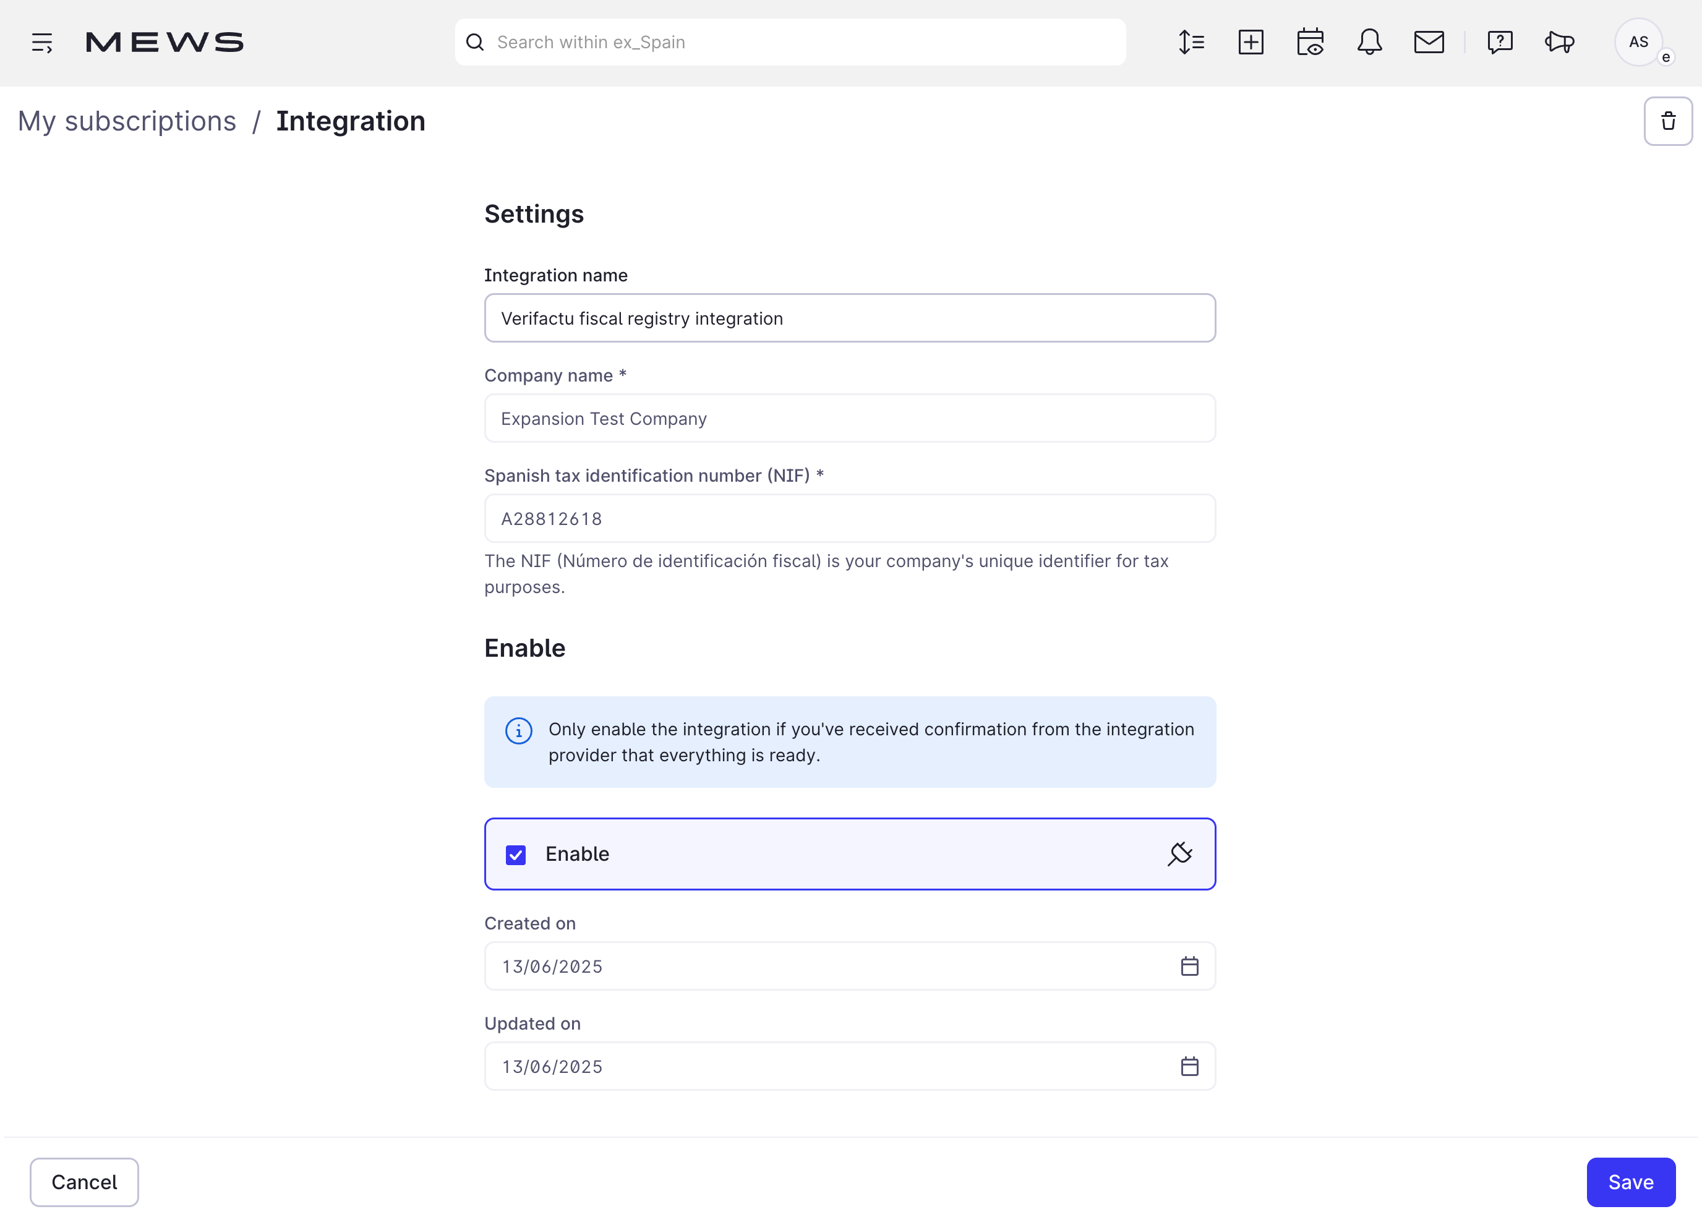Delete integration with trash icon

pos(1667,121)
